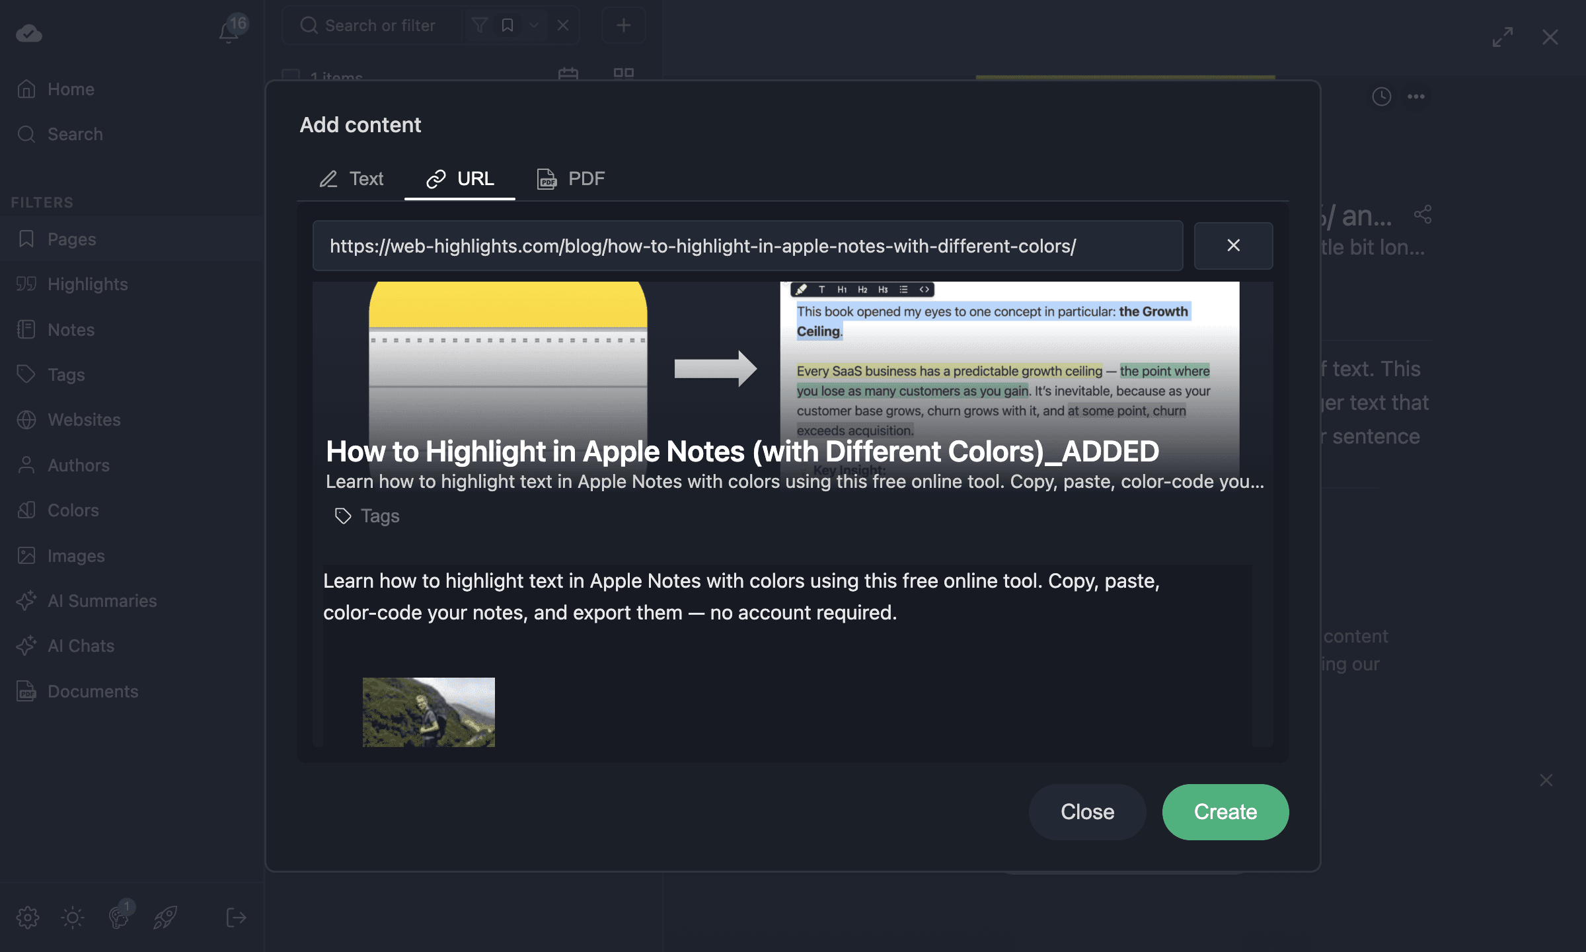Screen dimensions: 1586x952
Task: Click the small hiker photo thumbnail
Action: click(x=428, y=712)
